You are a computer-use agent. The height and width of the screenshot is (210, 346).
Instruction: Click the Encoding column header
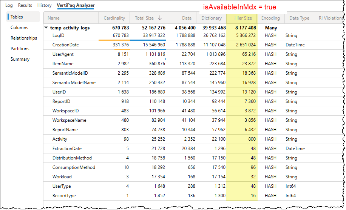(x=270, y=18)
